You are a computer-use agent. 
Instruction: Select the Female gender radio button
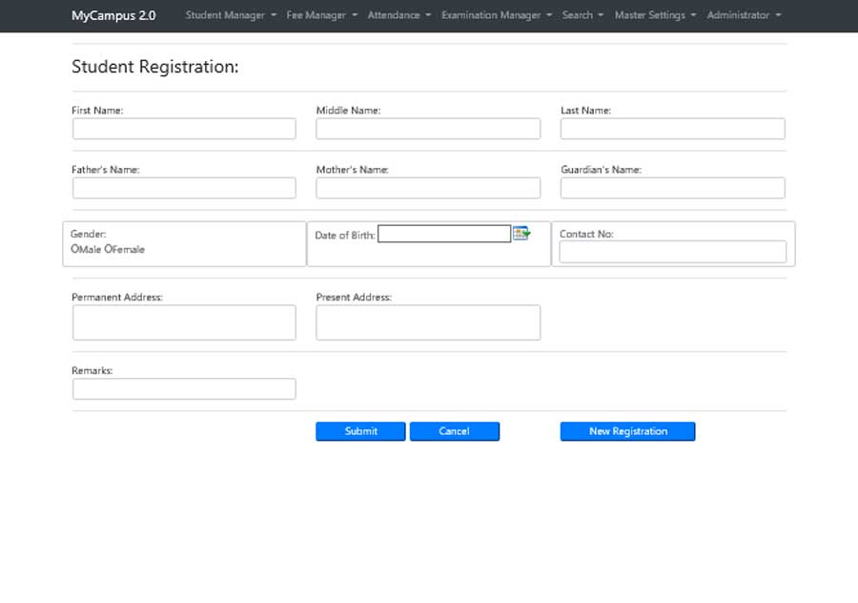108,249
